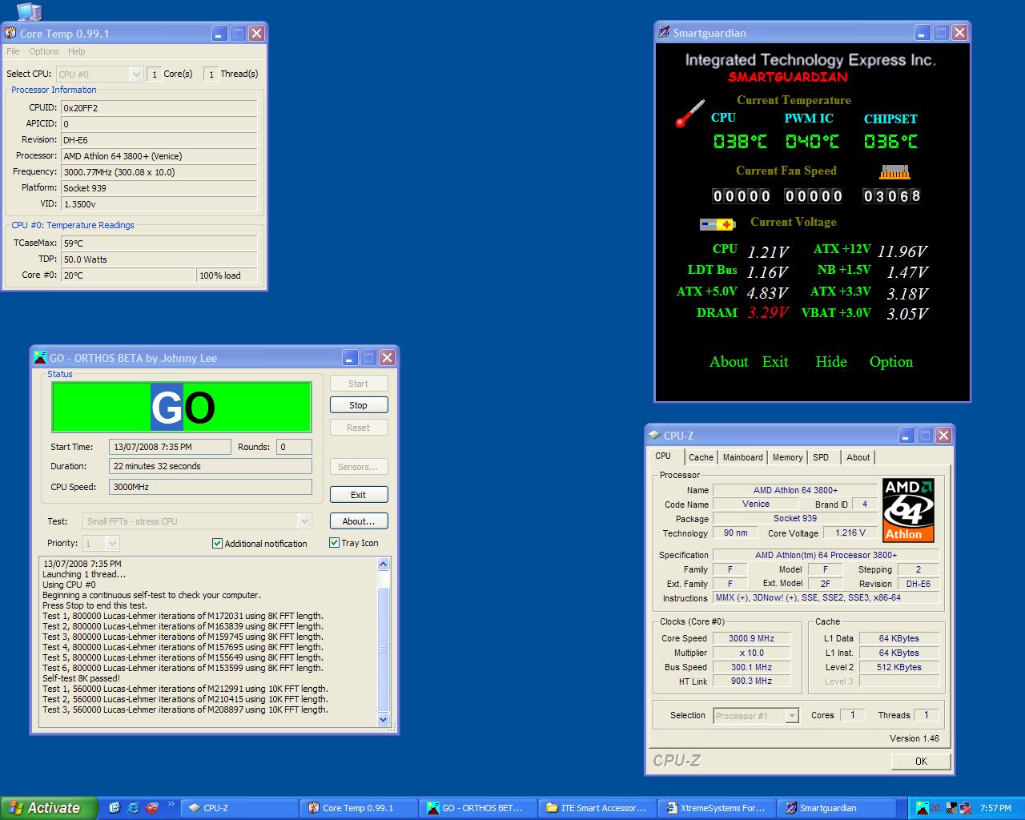
Task: Launch Internet Explorer from quick launch
Action: coord(133,808)
